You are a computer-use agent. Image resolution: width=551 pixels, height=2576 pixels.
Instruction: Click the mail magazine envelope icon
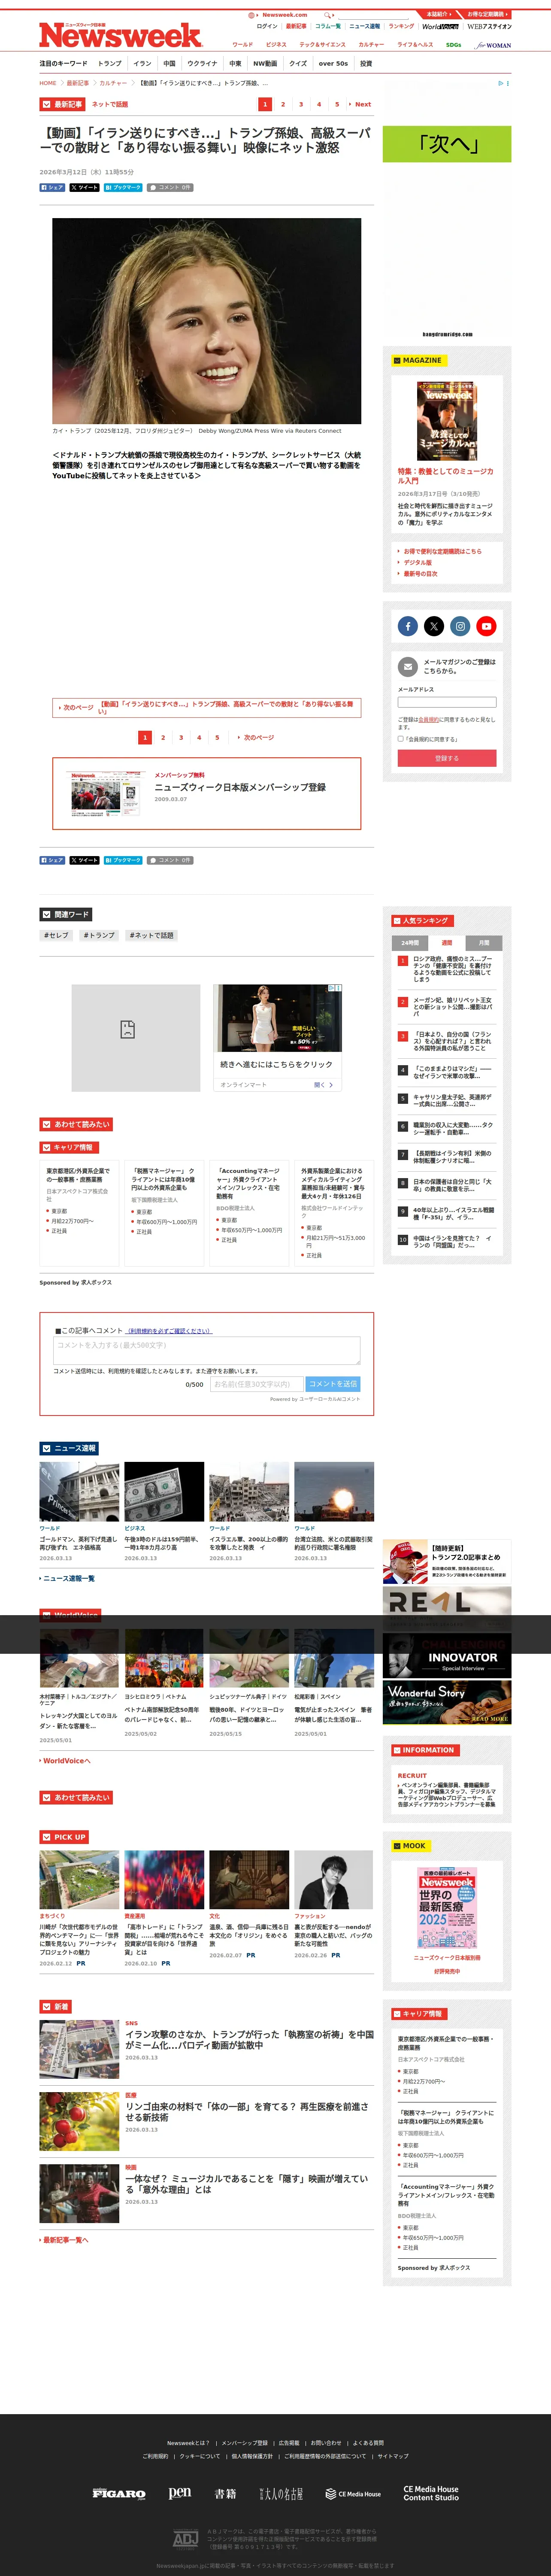point(408,667)
